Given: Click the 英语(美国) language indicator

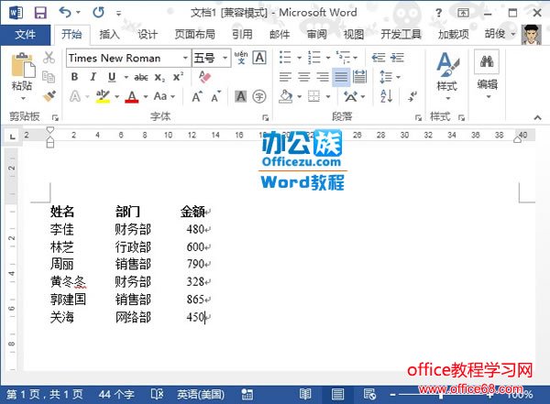Looking at the screenshot, I should click(x=201, y=395).
